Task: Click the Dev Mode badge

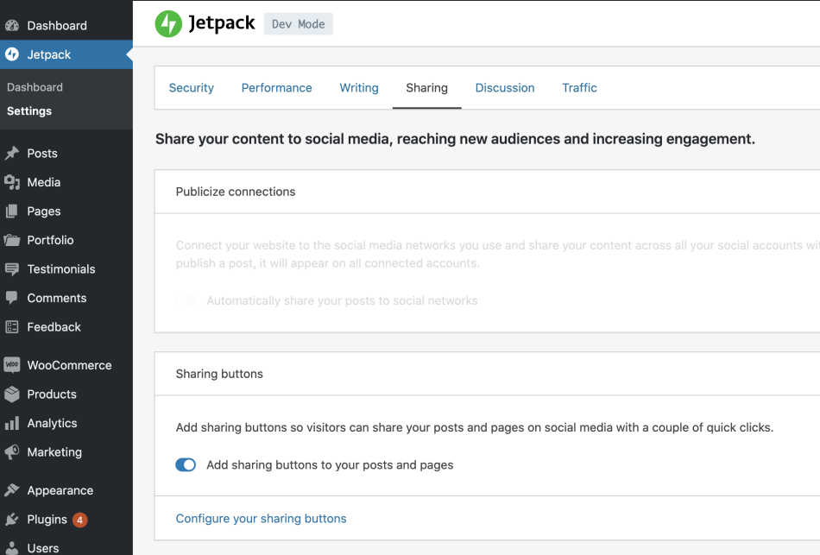Action: [x=298, y=24]
